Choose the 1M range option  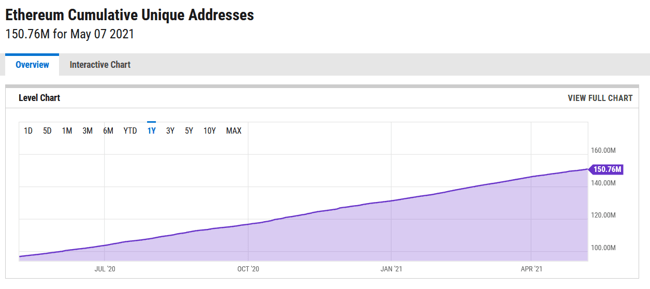point(67,131)
